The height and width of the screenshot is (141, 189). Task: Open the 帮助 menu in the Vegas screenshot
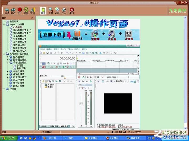click(84, 49)
